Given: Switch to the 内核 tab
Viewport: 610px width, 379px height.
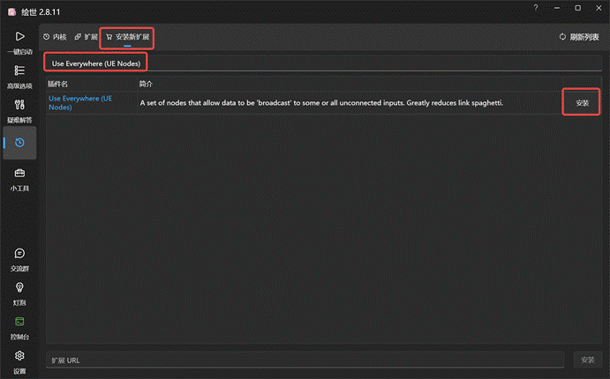Looking at the screenshot, I should [55, 37].
